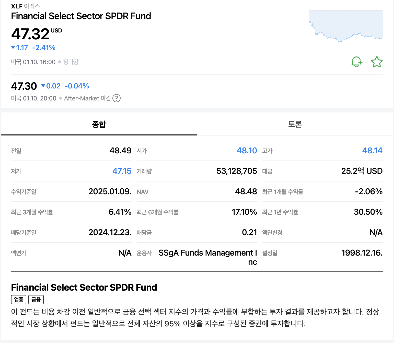Click the 1-month return -2.06%
The height and width of the screenshot is (343, 394).
pyautogui.click(x=369, y=191)
